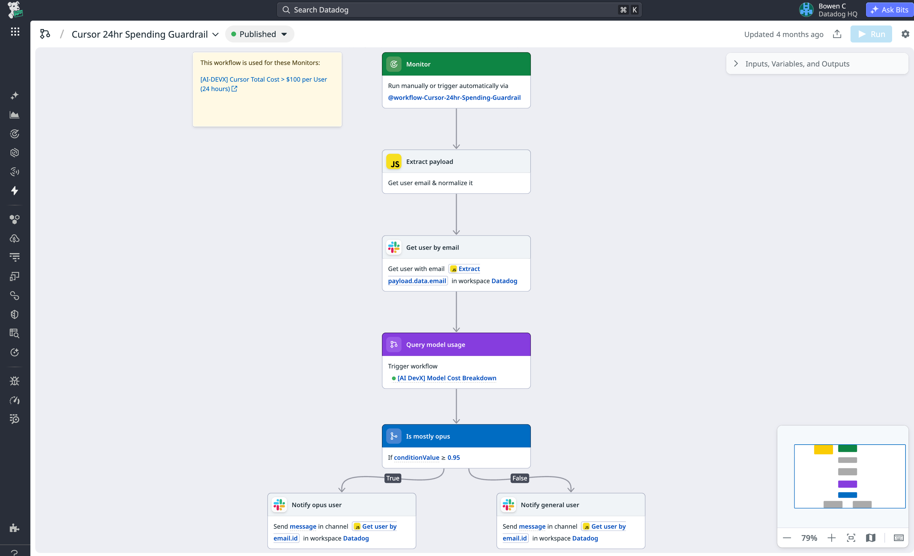Image resolution: width=914 pixels, height=556 pixels.
Task: Open the sparkle AI icon in sidebar
Action: click(15, 96)
